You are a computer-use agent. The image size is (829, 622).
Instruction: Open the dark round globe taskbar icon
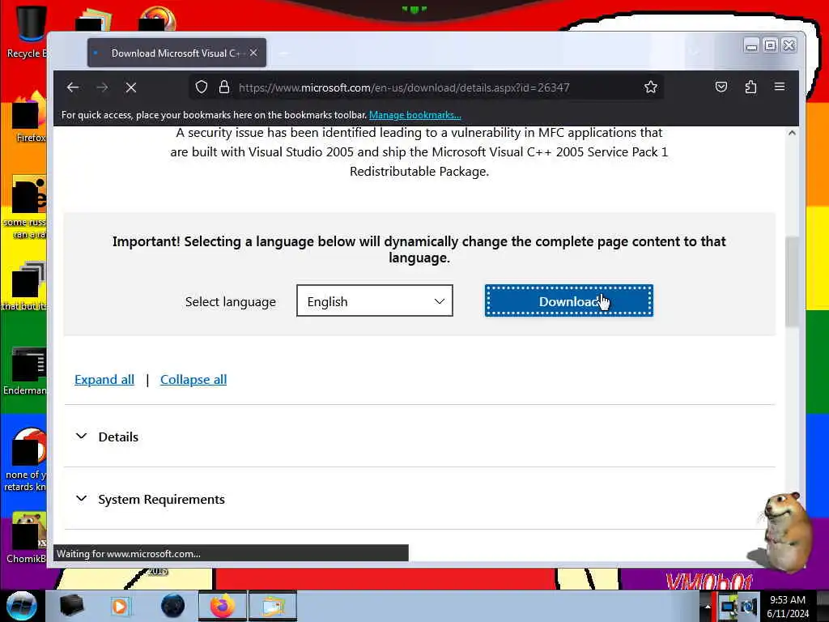[x=173, y=606]
